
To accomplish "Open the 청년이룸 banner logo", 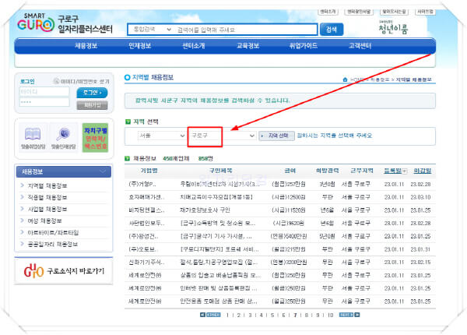I will [393, 28].
